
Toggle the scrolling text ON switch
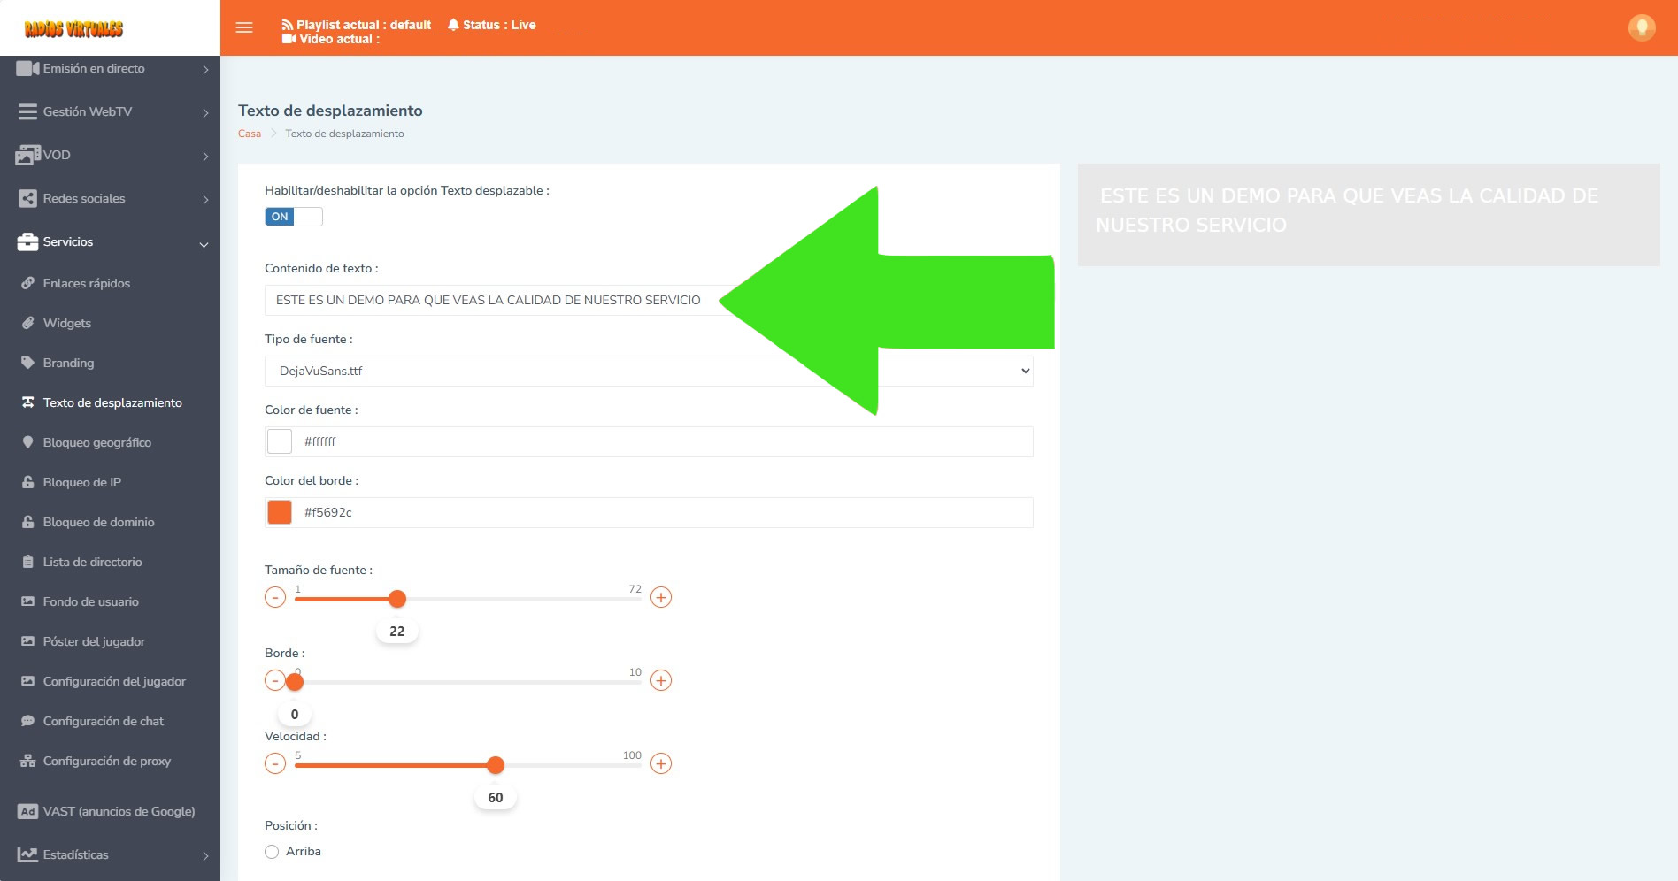tap(293, 217)
